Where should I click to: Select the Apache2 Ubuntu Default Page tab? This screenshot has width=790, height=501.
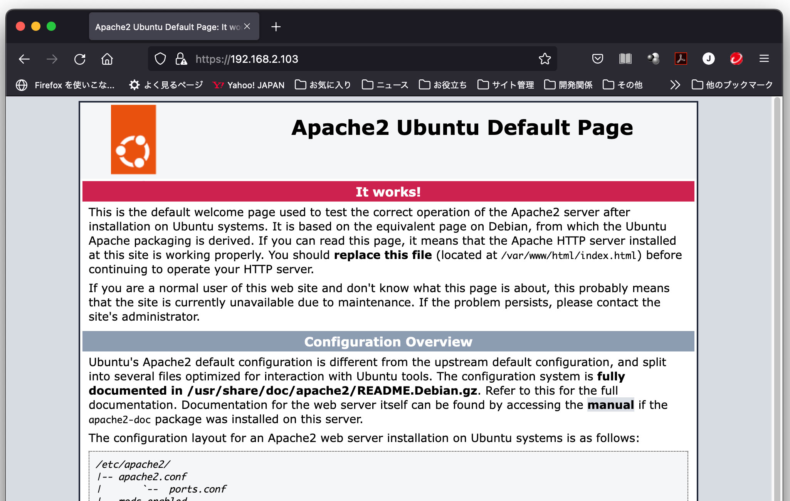[174, 27]
